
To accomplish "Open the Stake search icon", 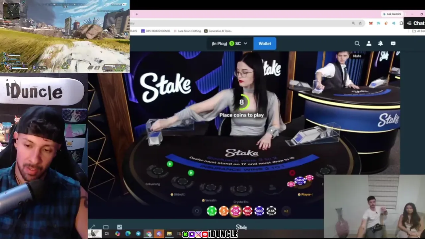I will tap(357, 43).
